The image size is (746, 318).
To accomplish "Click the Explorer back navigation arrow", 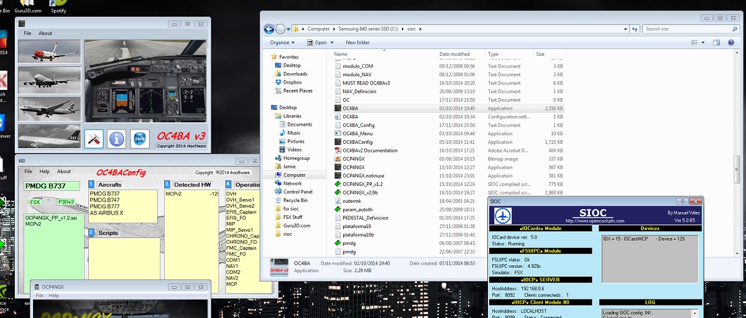I will (270, 29).
